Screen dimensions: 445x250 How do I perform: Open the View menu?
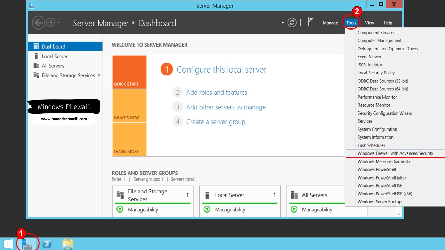pos(370,23)
